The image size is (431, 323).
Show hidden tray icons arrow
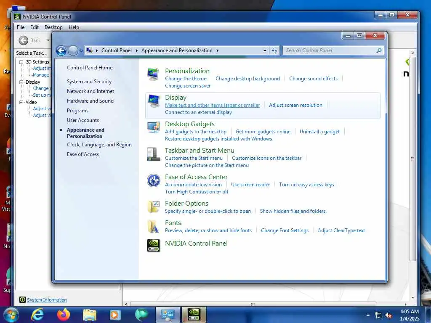coord(368,315)
